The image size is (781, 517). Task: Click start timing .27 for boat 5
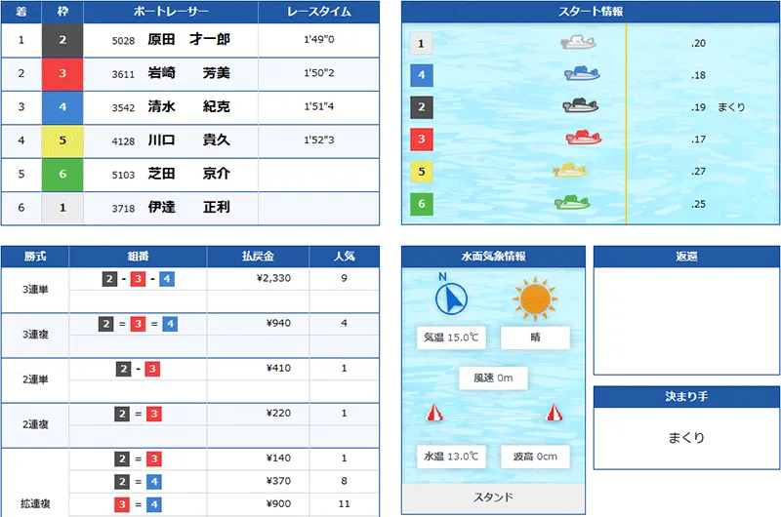coord(698,171)
